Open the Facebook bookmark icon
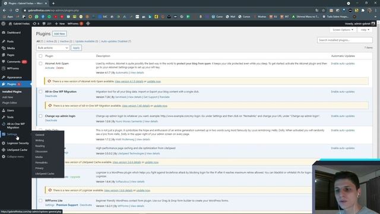The image size is (380, 214). tap(43, 17)
